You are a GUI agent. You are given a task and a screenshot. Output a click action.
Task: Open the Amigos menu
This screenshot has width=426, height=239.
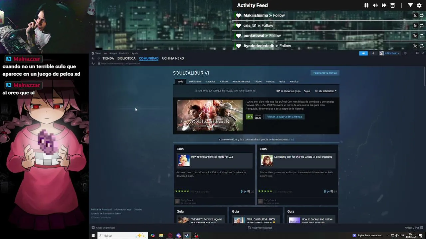pyautogui.click(x=113, y=53)
